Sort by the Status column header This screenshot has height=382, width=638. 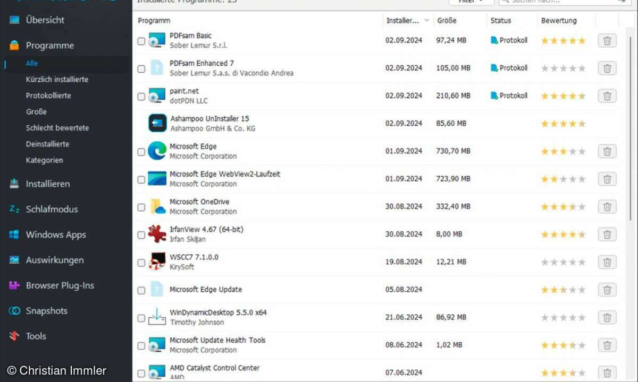(x=501, y=21)
